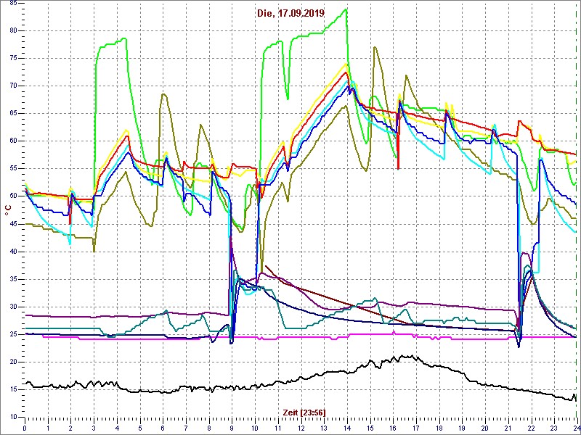Select the 40 value on temperature axis
Image resolution: width=581 pixels, height=435 pixels.
click(12, 252)
